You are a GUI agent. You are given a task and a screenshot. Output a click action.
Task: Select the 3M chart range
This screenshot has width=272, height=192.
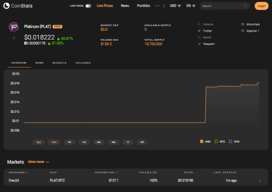(99, 142)
